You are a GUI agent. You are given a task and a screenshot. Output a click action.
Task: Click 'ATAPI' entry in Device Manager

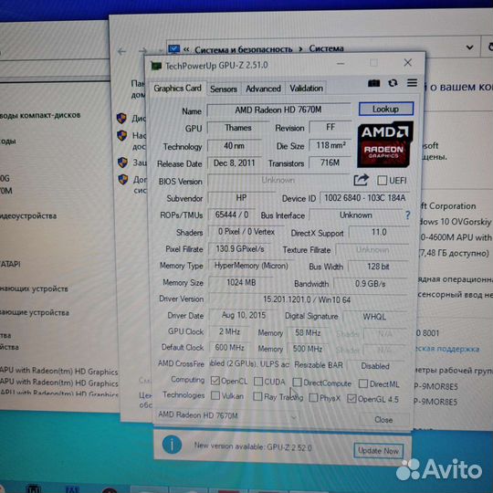[x=10, y=264]
